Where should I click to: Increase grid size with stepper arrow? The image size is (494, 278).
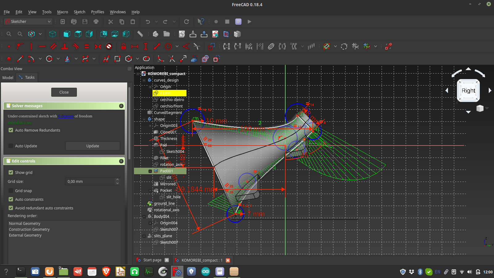coord(117,179)
